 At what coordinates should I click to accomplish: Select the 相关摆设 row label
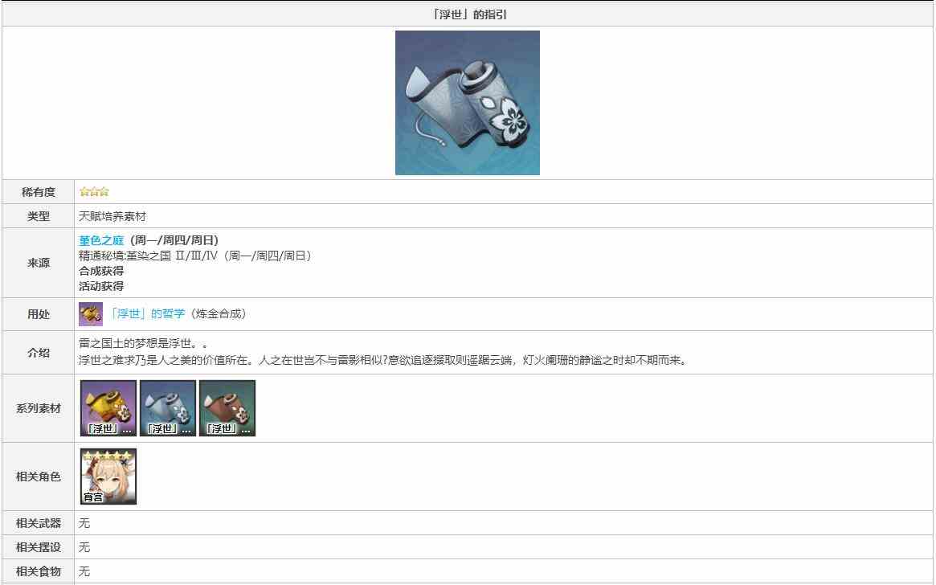[x=39, y=546]
